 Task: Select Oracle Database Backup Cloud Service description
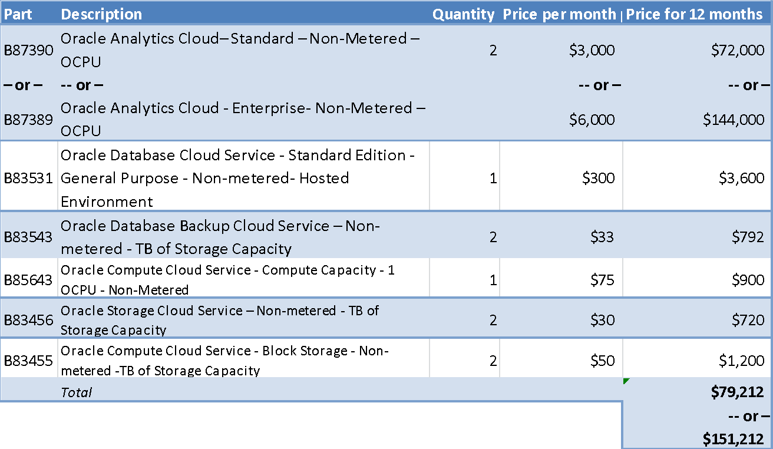221,237
